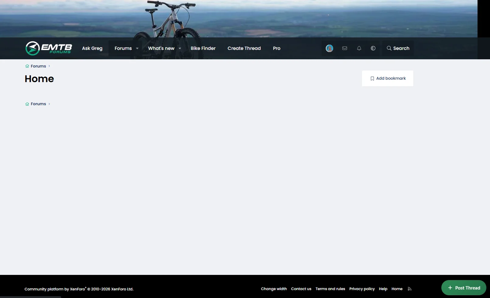Open Terms and rules footer link
This screenshot has width=490, height=298.
pos(330,289)
